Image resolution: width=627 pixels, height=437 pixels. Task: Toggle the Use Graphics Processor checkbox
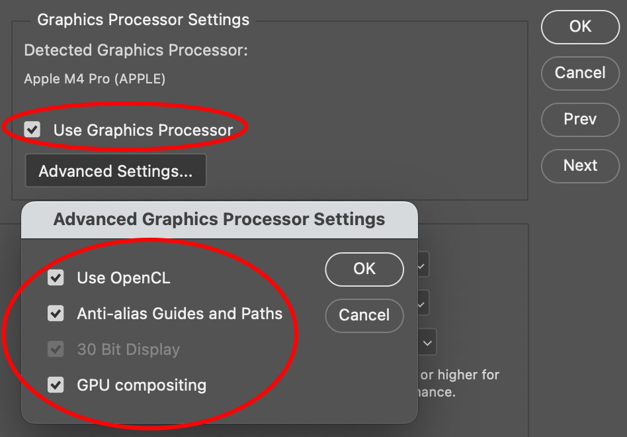[x=32, y=129]
